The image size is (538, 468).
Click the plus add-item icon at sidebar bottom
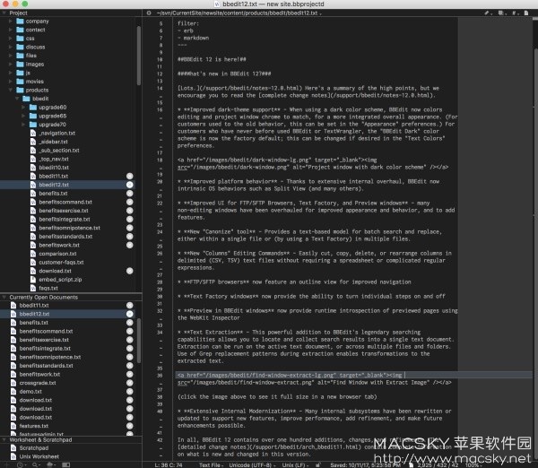(x=6, y=465)
